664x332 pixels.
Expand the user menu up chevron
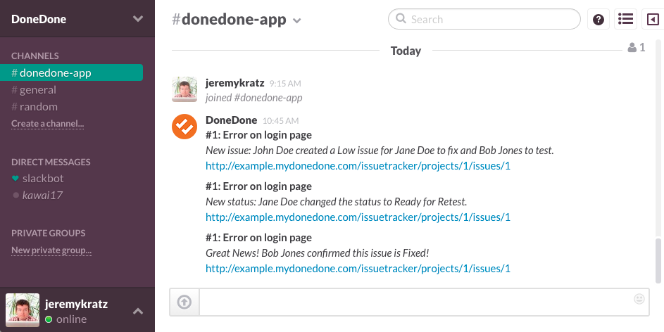coord(137,312)
